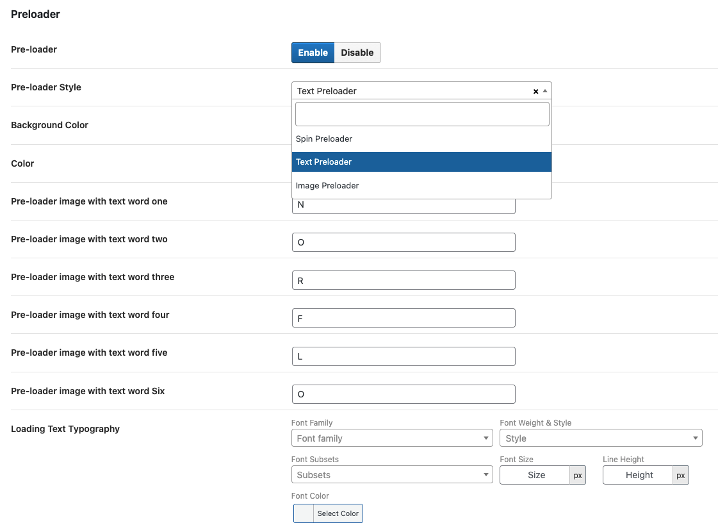This screenshot has height=532, width=718.
Task: Focus the text word four input
Action: [x=403, y=318]
